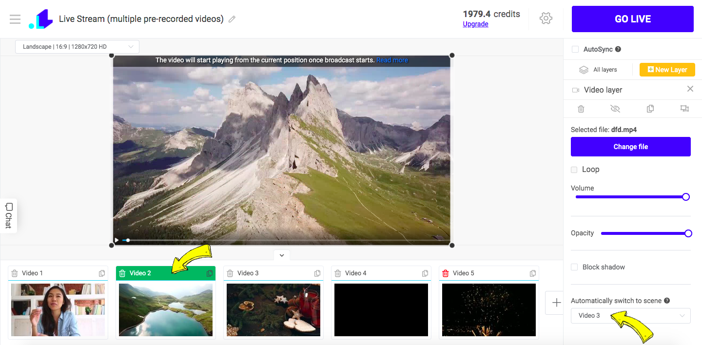Duplicate Video 3 scene
702x345 pixels.
317,273
